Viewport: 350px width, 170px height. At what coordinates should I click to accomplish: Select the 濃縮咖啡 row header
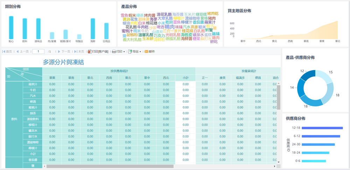[x=33, y=142]
